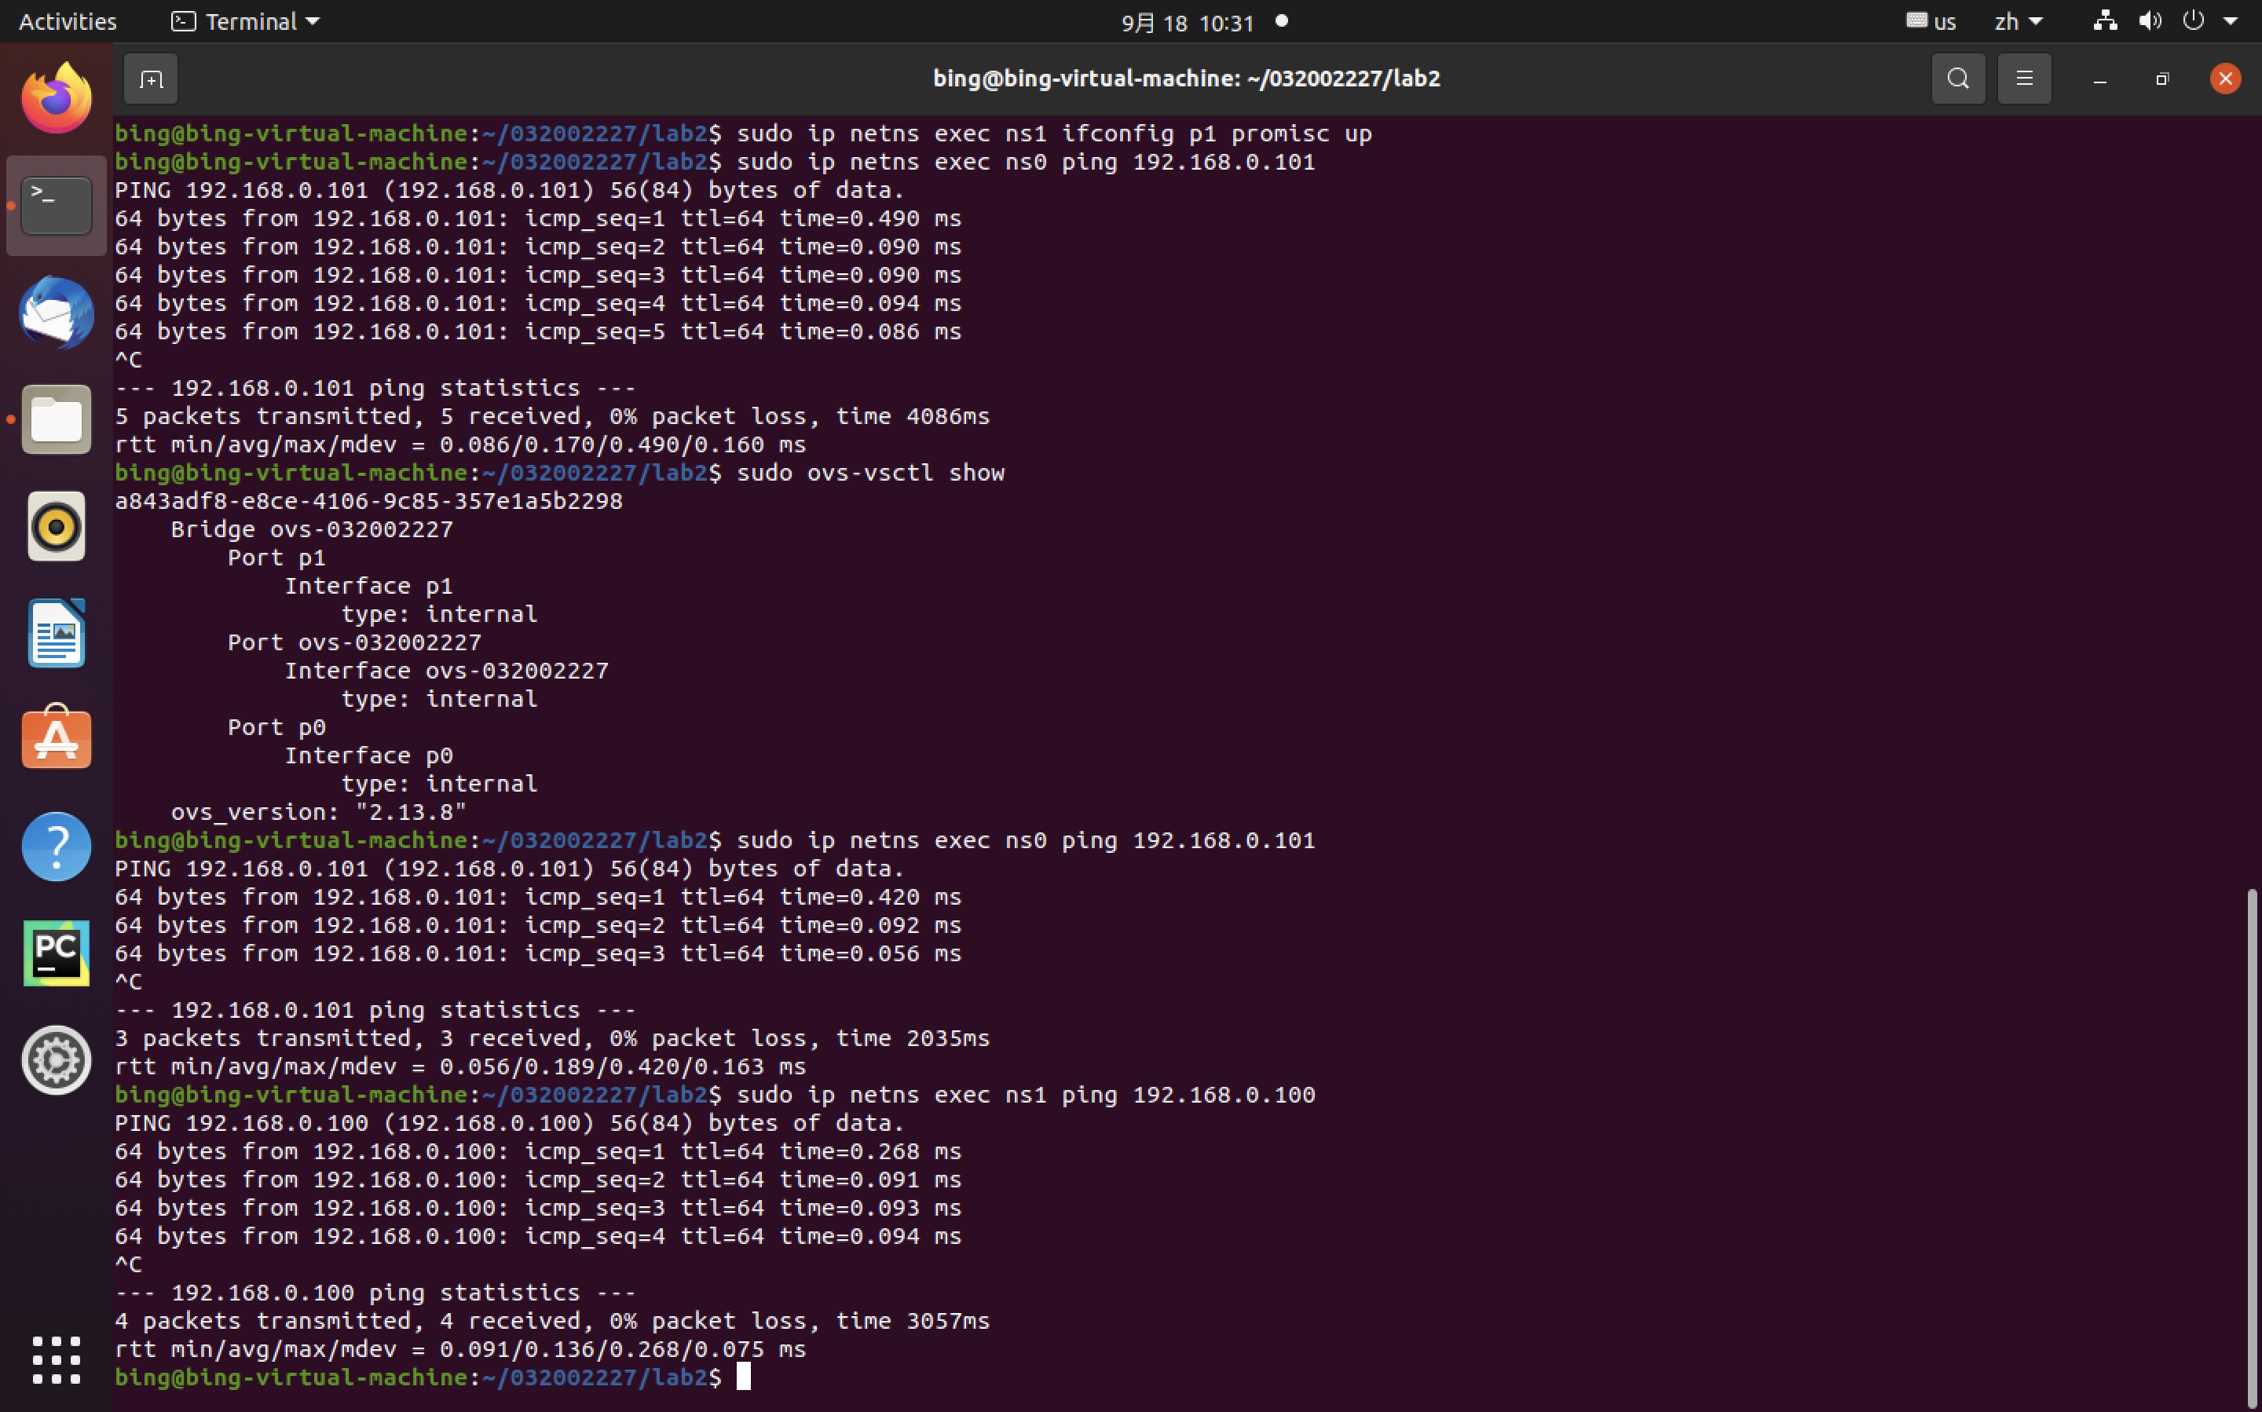Click the volume speaker icon
Screen dimensions: 2262x1412
click(2149, 21)
